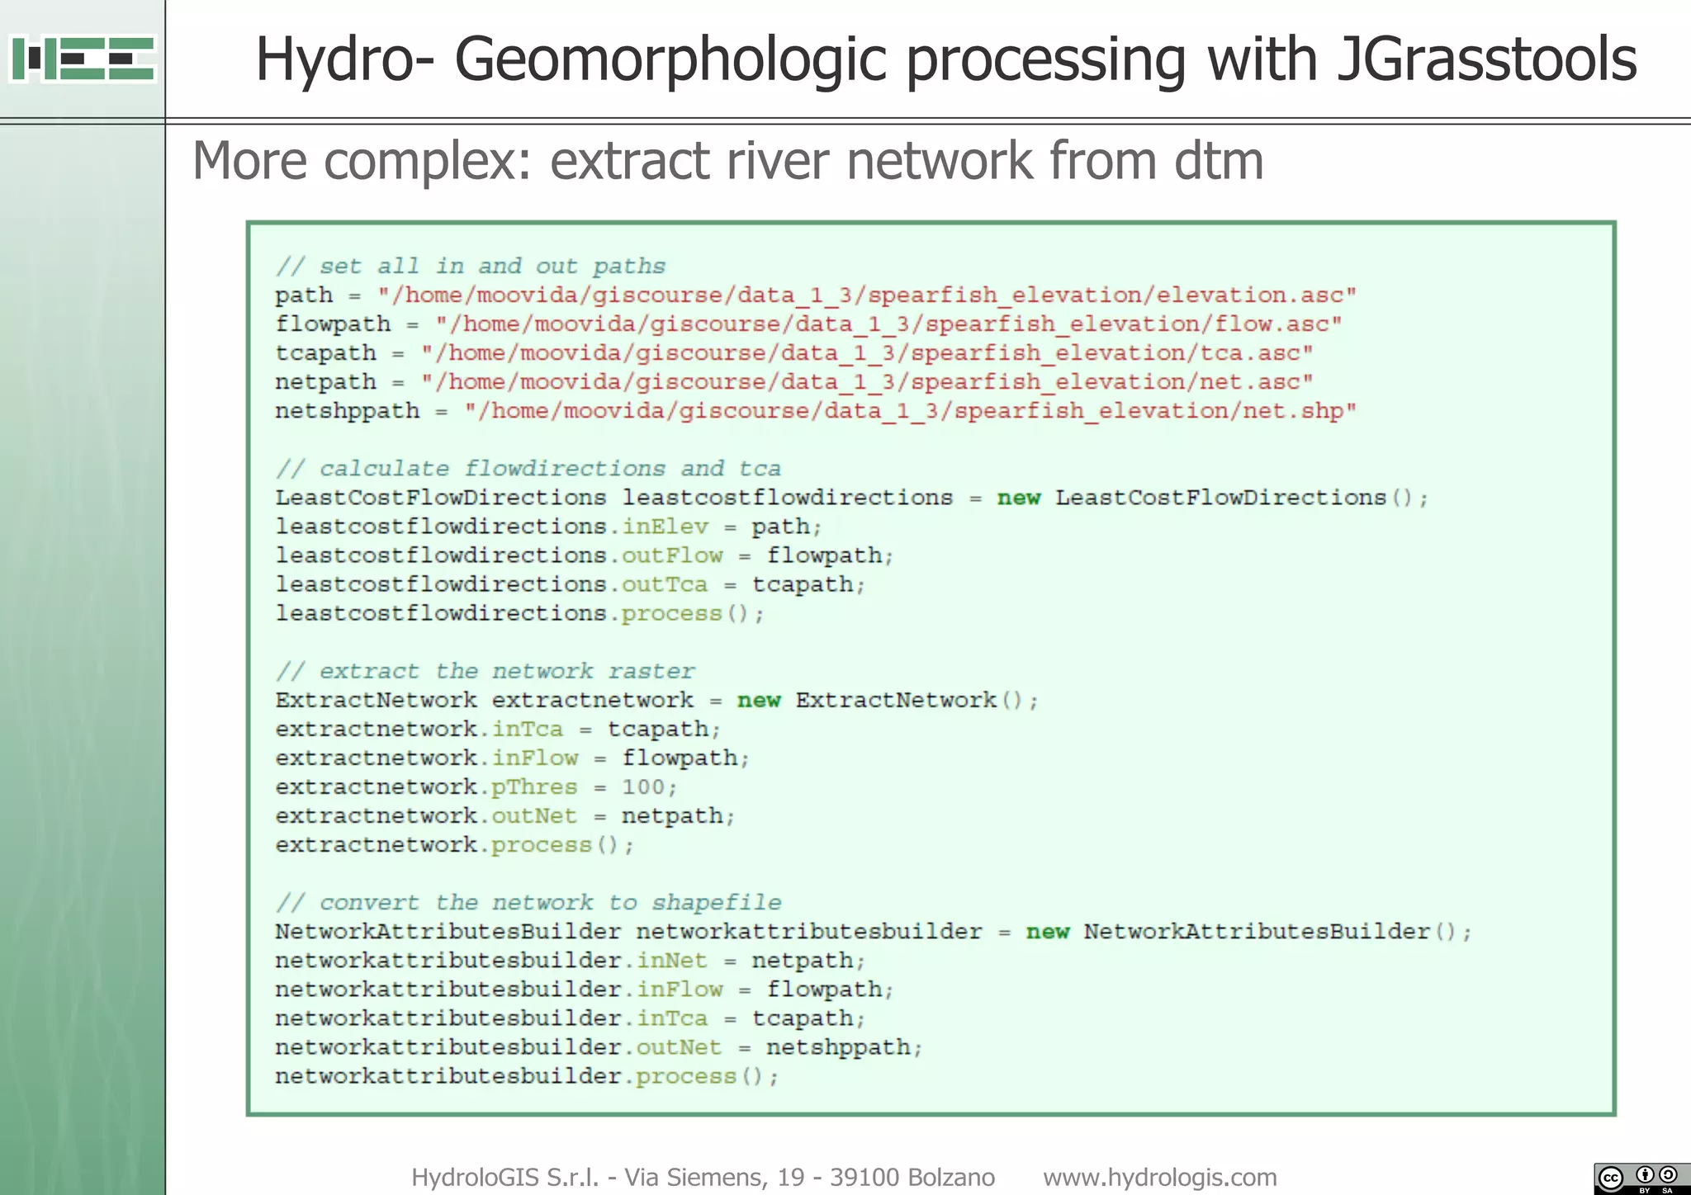Click line 'leastcostflowdirections.outFlow = flowpath;'

click(585, 555)
